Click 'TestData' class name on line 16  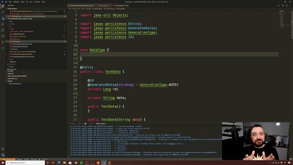(x=113, y=71)
